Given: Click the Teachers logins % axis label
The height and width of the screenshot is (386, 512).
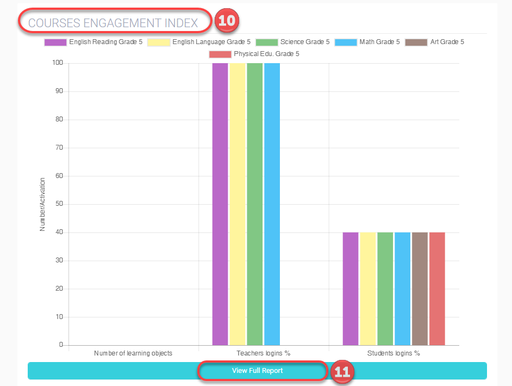Looking at the screenshot, I should (x=264, y=353).
